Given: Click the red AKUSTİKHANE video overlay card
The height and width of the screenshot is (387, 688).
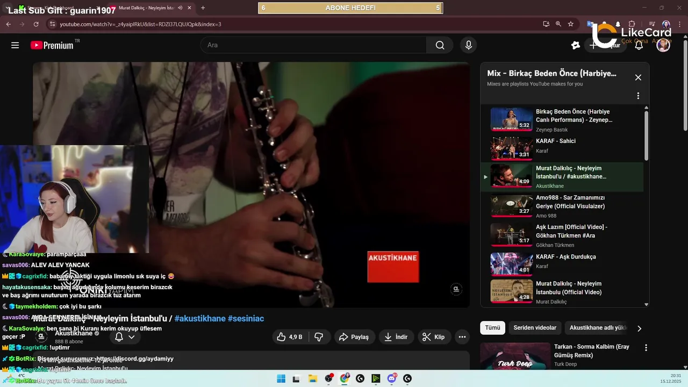Looking at the screenshot, I should (393, 267).
